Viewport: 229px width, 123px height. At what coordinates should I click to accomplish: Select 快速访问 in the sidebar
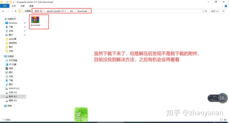[12, 19]
